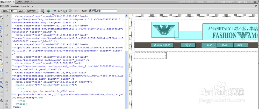Click the Balance Braces icon

click(2, 46)
